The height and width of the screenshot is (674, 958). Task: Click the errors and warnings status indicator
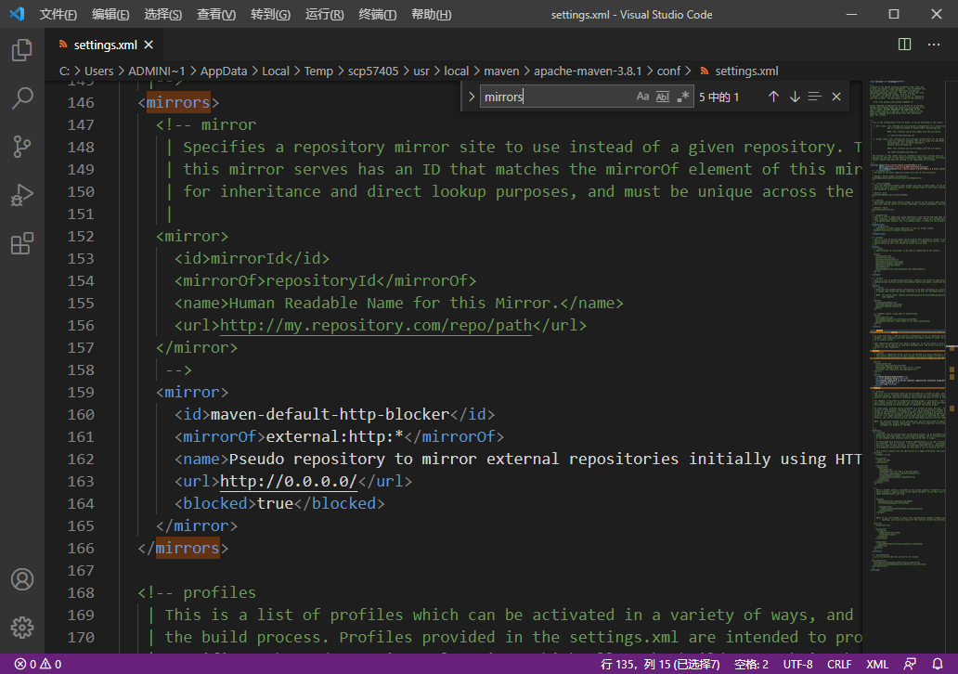pos(38,665)
